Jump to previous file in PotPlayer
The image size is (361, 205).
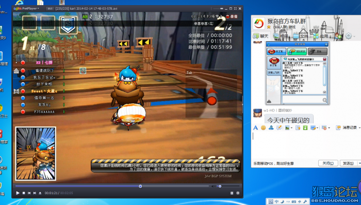[29, 193]
